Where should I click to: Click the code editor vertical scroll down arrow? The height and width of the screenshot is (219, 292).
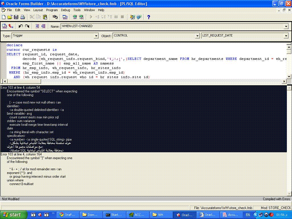289,76
